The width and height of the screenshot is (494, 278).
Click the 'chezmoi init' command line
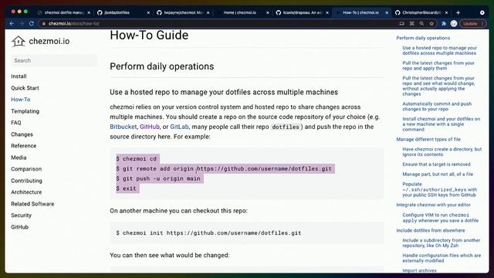tap(208, 233)
